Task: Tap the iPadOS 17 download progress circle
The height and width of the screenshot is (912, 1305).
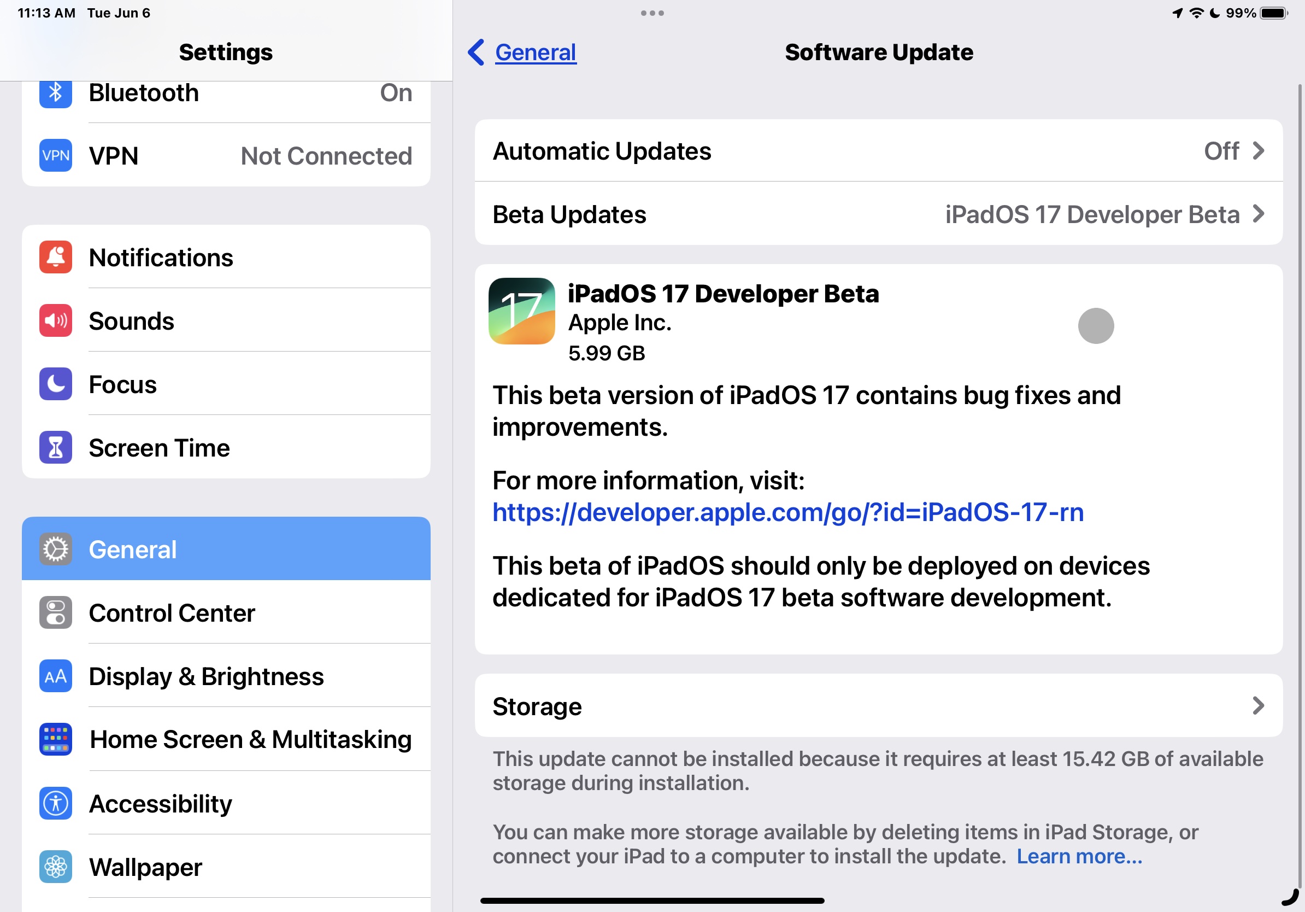Action: coord(1096,325)
